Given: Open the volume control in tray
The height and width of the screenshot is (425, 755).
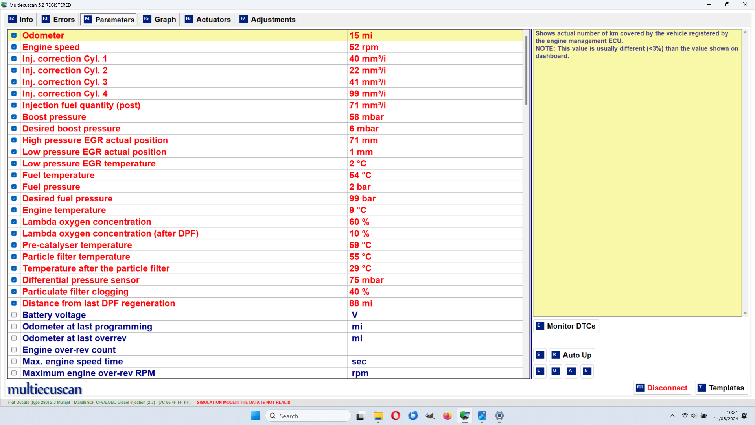Looking at the screenshot, I should (694, 416).
